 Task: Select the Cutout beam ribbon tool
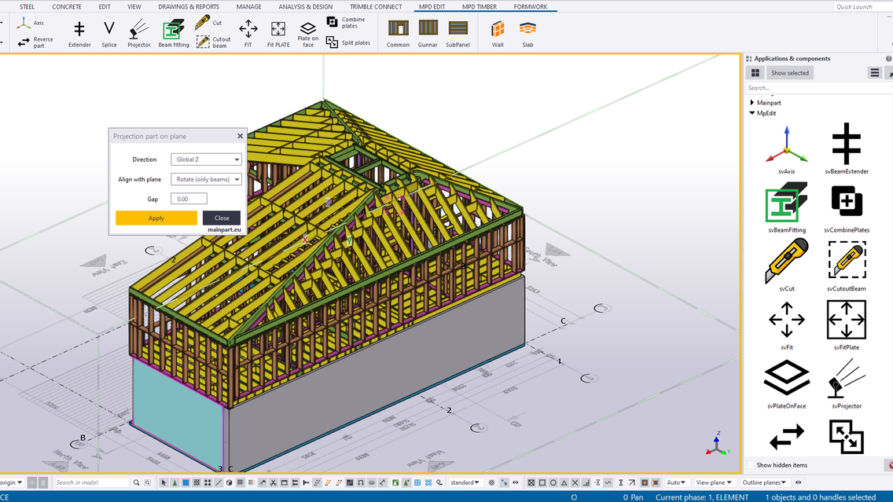(214, 42)
